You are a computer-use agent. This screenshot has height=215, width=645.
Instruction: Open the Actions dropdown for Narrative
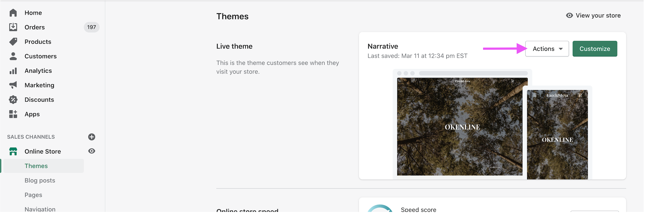tap(547, 49)
